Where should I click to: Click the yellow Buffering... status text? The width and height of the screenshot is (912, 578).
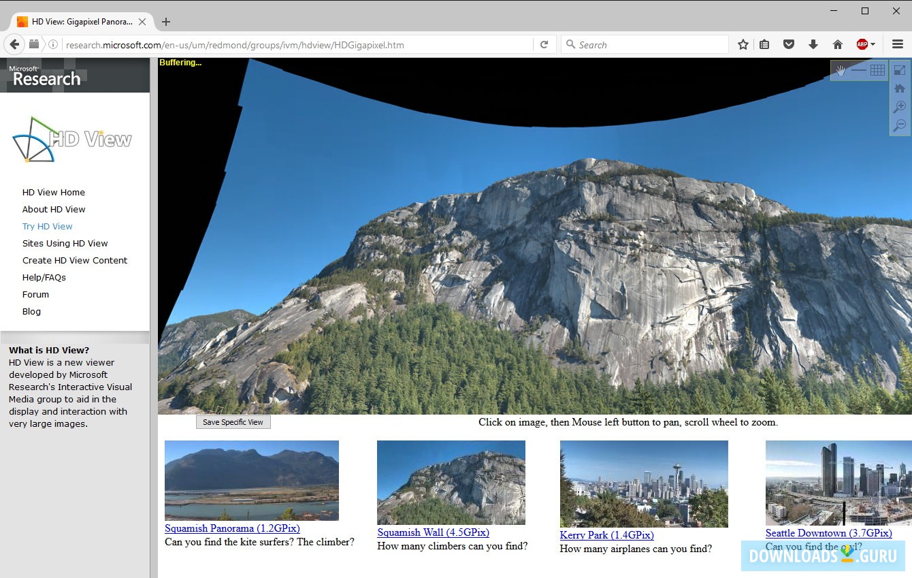(x=180, y=63)
